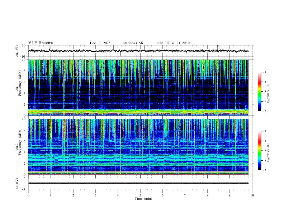Click the 'VLF Spectra' title text
This screenshot has height=219, width=284.
(x=41, y=43)
